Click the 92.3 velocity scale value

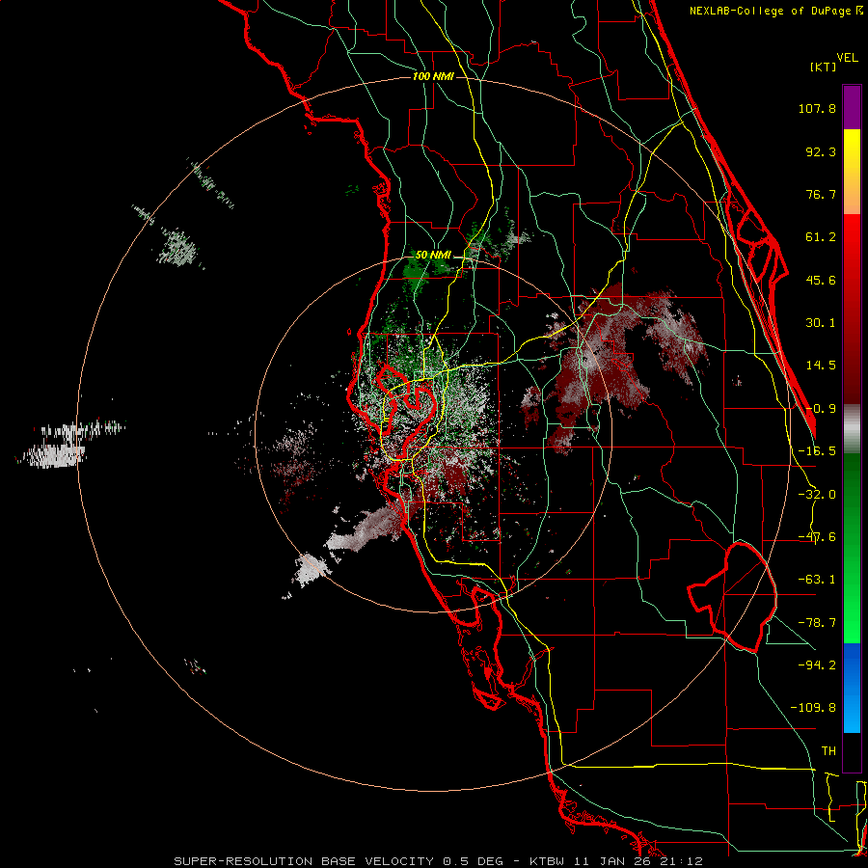[x=821, y=151]
